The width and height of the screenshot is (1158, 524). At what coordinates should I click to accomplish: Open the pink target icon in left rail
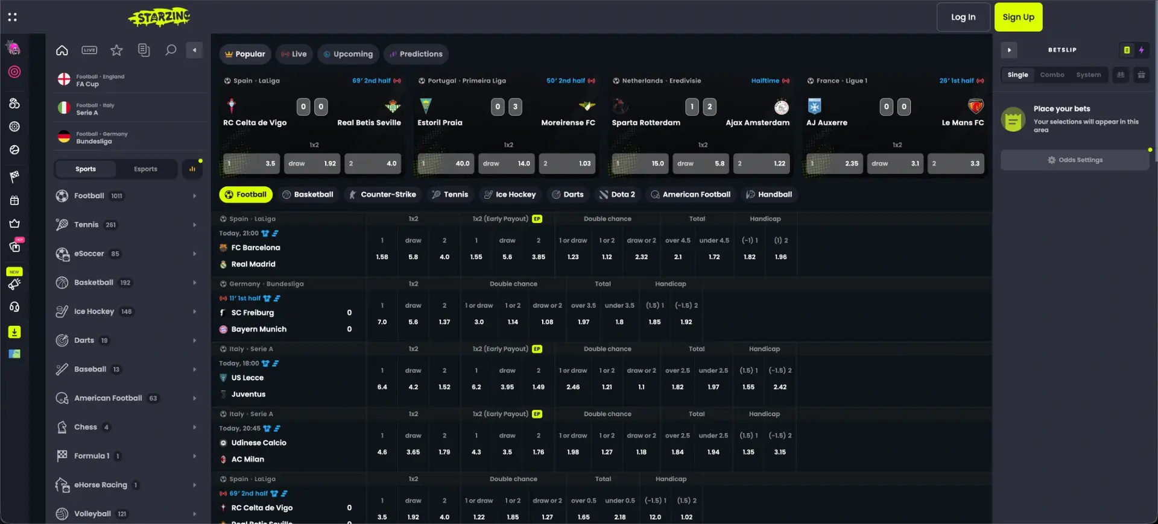click(x=14, y=72)
